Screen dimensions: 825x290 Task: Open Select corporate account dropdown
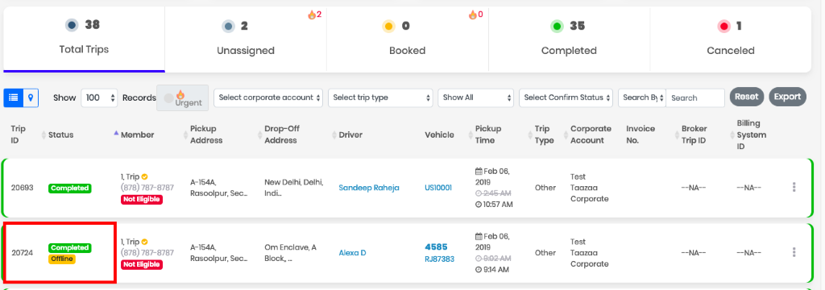(x=268, y=97)
